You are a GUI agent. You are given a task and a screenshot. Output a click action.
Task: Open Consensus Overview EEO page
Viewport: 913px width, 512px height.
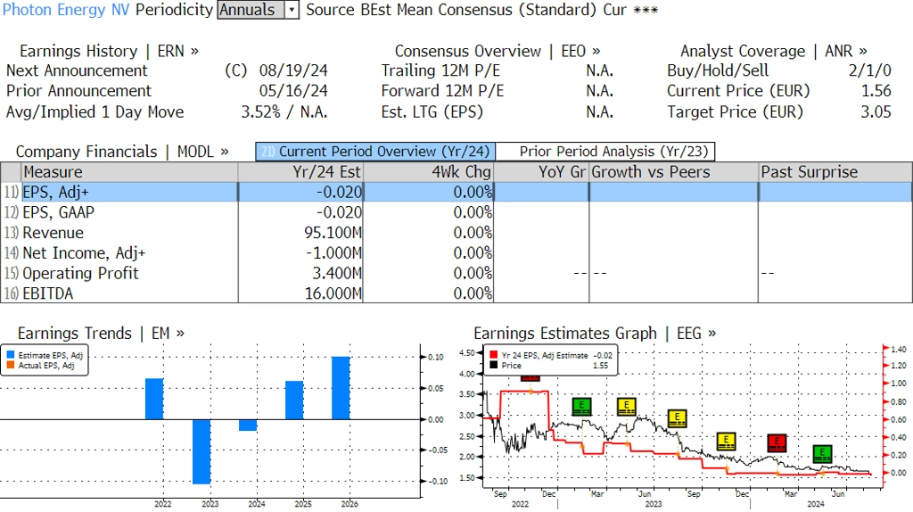pos(498,51)
